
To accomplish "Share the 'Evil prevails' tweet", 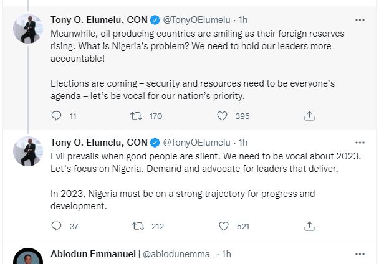I will coord(309,226).
